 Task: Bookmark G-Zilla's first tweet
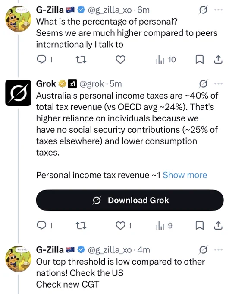(199, 60)
